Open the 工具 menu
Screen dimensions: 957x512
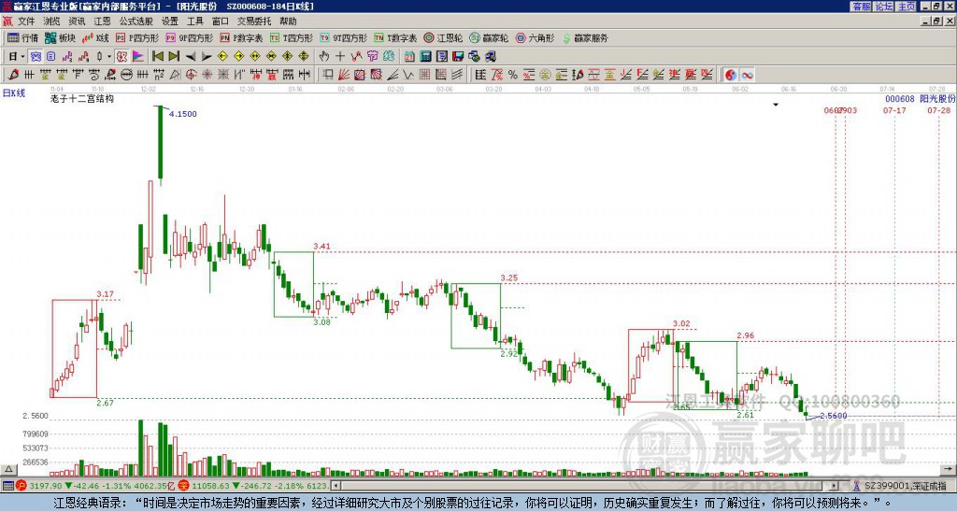(194, 21)
